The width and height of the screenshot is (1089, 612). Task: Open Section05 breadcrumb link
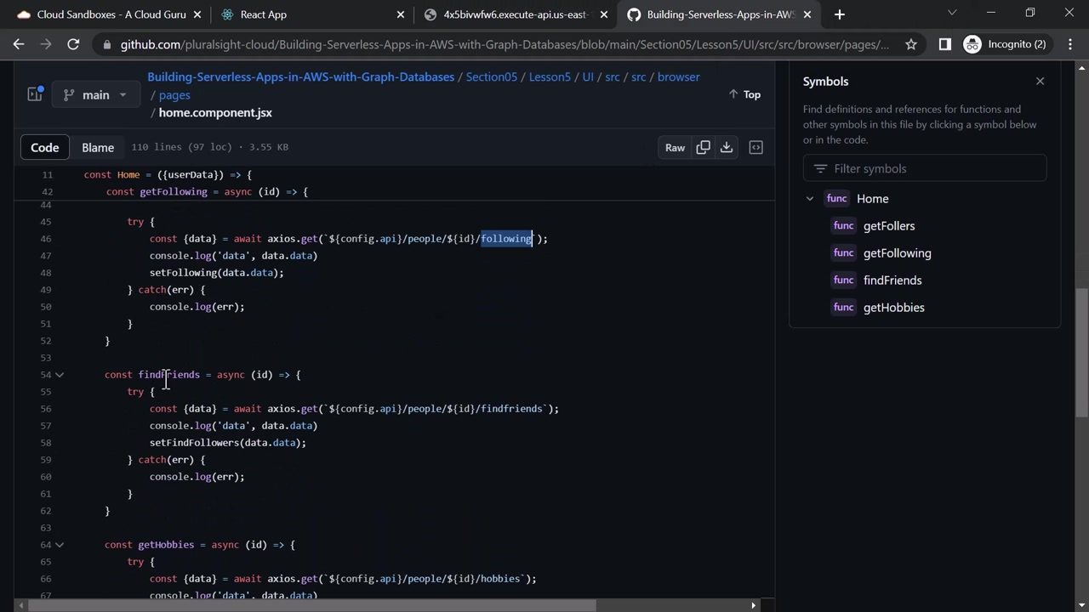(491, 76)
